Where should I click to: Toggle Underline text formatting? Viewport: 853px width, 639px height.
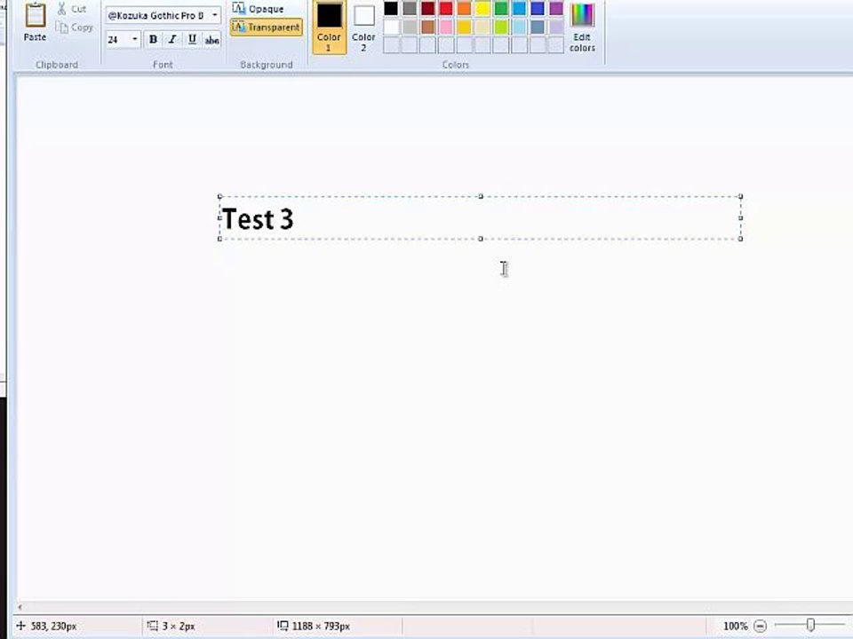(192, 39)
